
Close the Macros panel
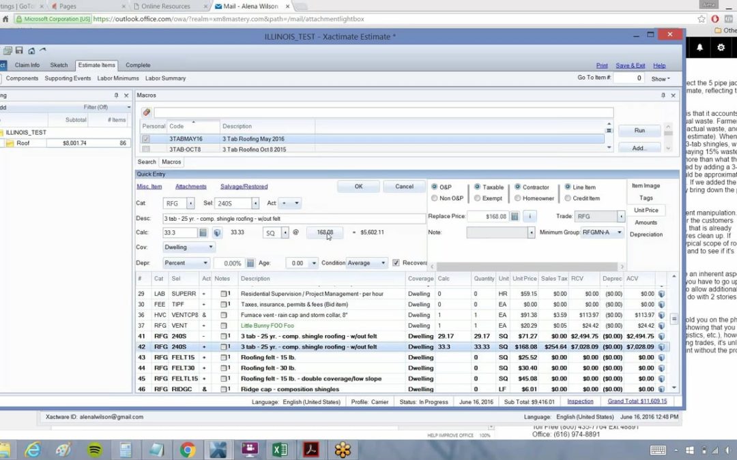(x=673, y=95)
